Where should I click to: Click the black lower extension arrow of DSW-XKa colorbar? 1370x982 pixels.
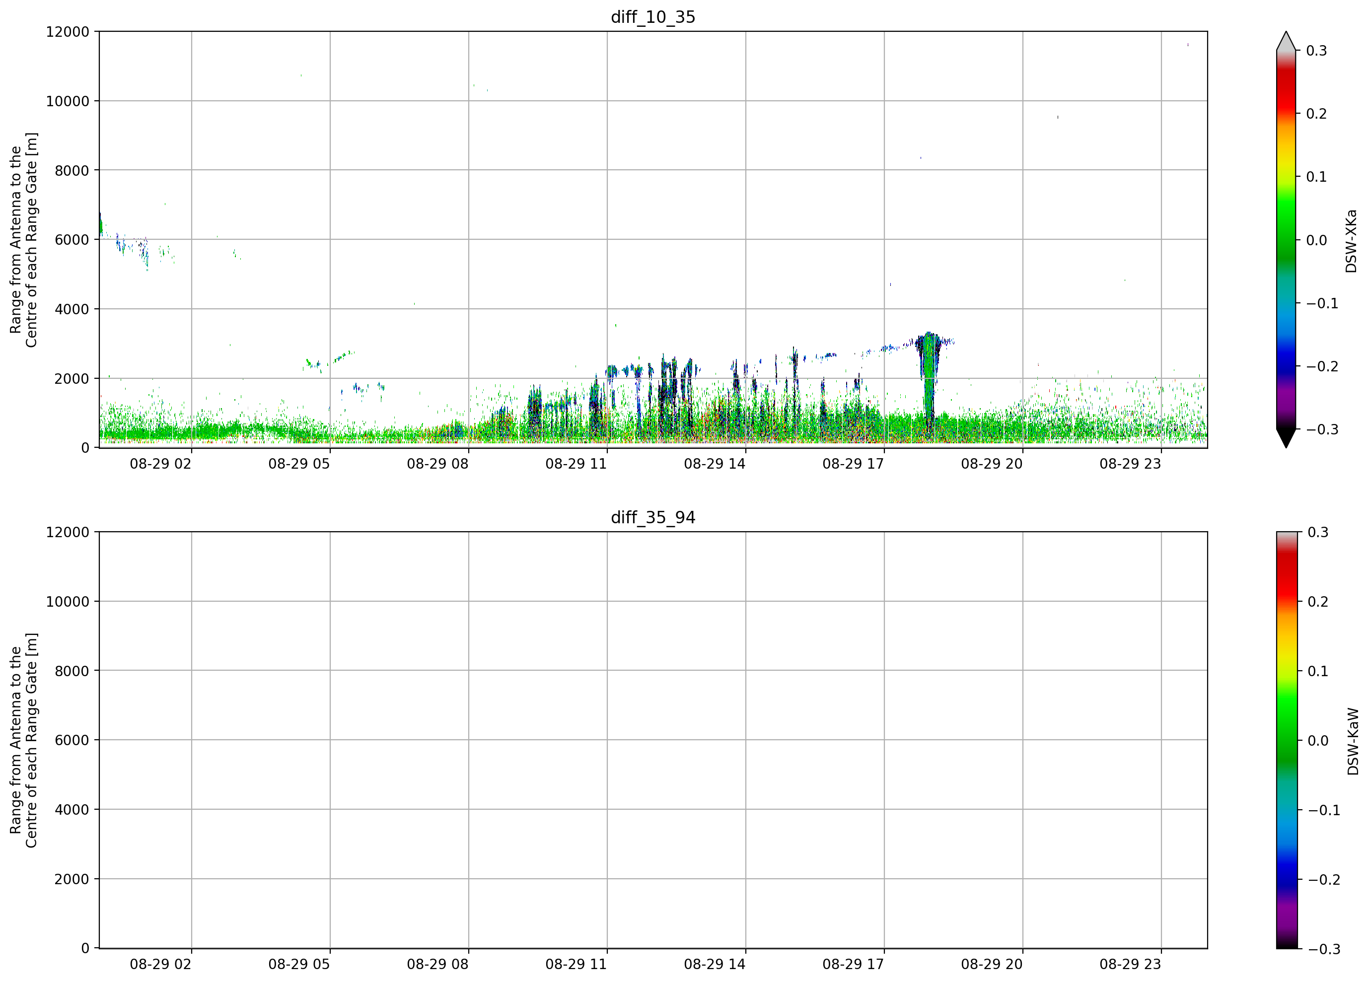1286,438
